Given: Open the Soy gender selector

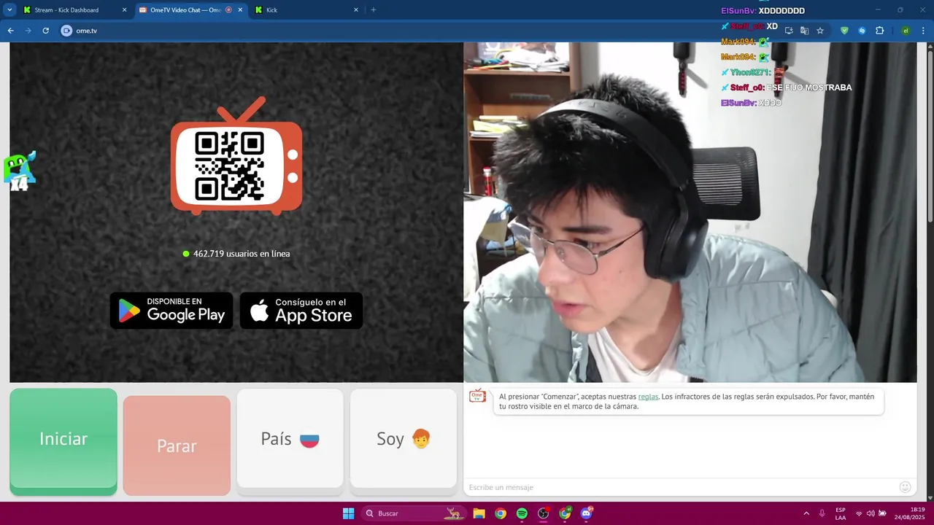Looking at the screenshot, I should point(403,438).
